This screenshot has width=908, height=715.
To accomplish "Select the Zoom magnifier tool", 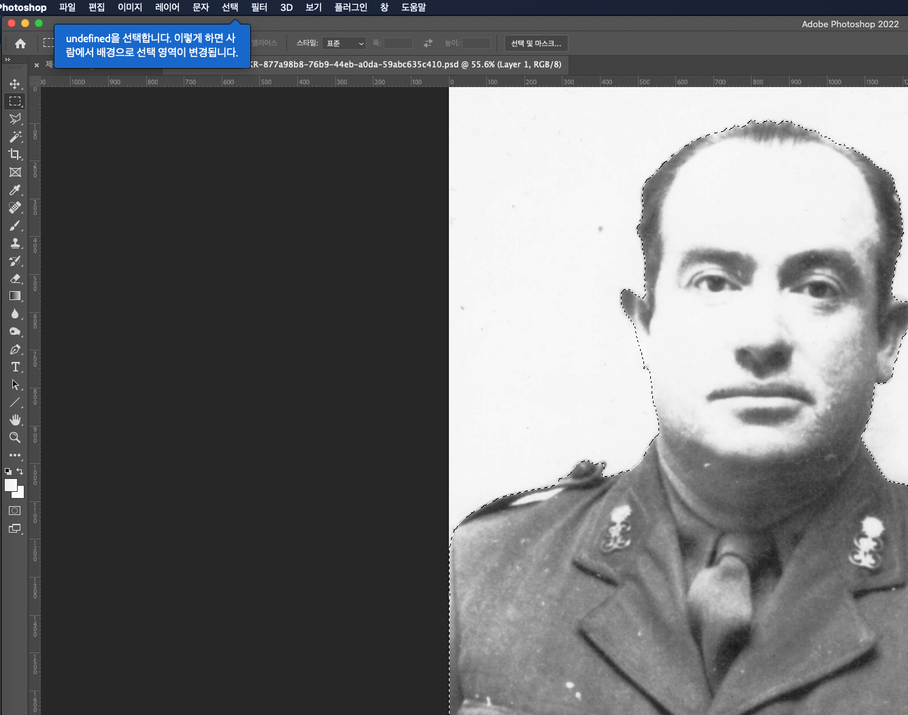I will point(15,437).
